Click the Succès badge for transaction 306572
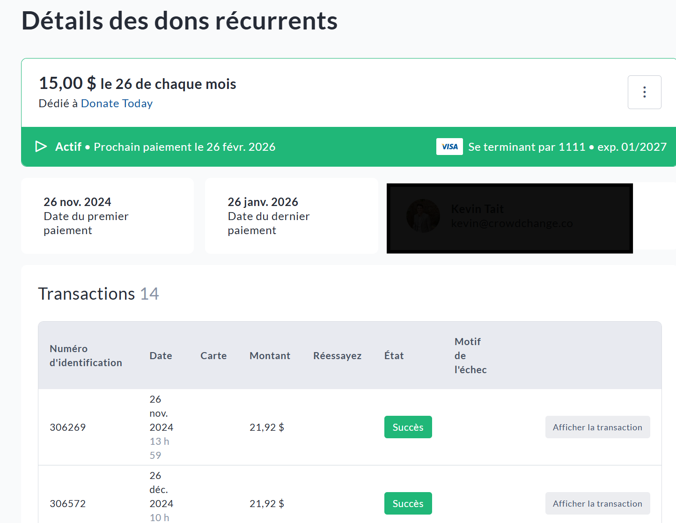 (x=408, y=503)
